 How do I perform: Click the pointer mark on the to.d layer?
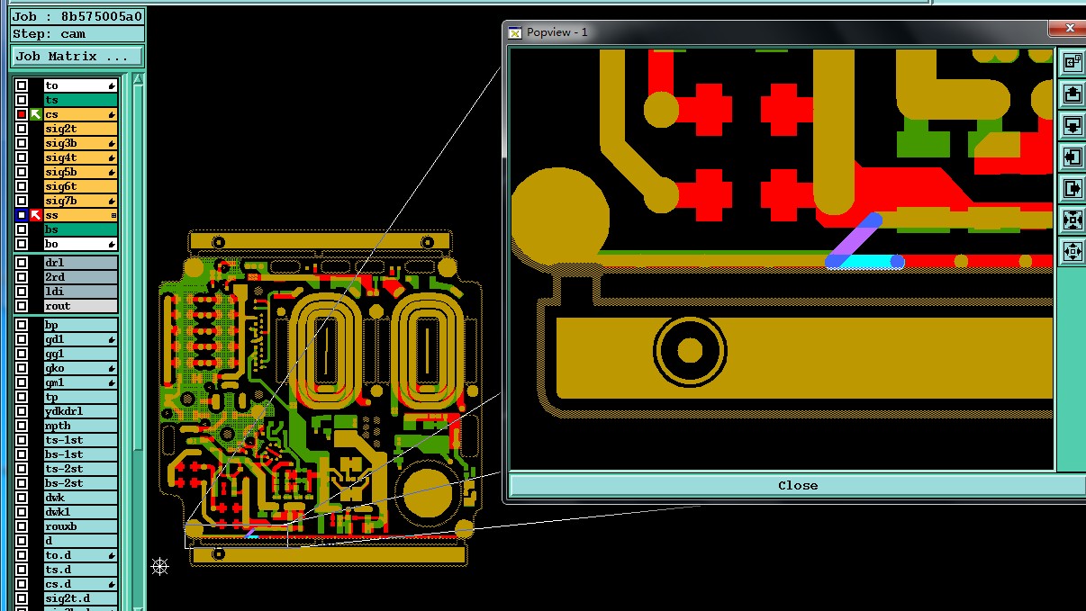click(112, 555)
